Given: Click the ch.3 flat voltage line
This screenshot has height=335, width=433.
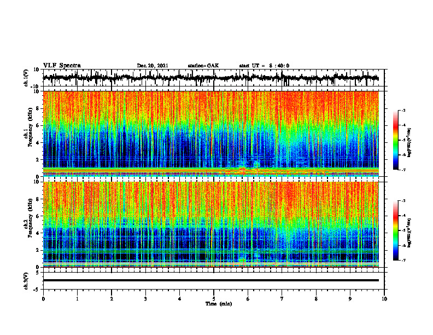Looking at the screenshot, I should [x=210, y=280].
